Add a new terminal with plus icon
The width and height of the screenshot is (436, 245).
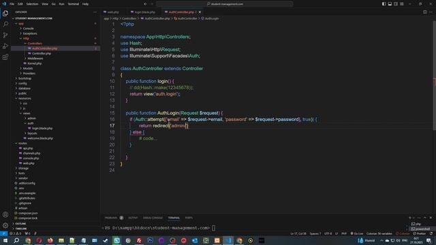click(x=409, y=218)
